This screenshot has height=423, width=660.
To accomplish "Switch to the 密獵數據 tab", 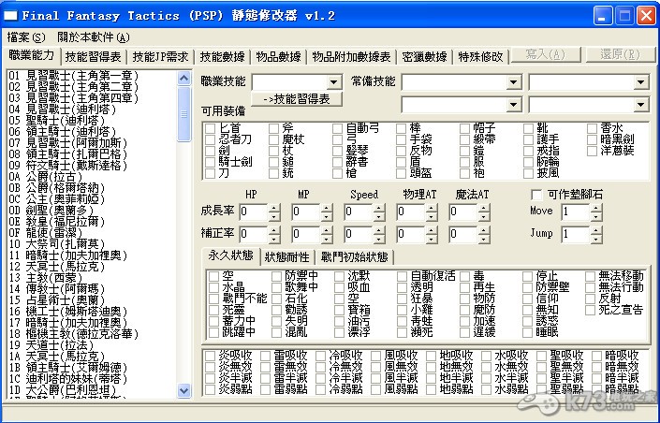I will tap(424, 56).
